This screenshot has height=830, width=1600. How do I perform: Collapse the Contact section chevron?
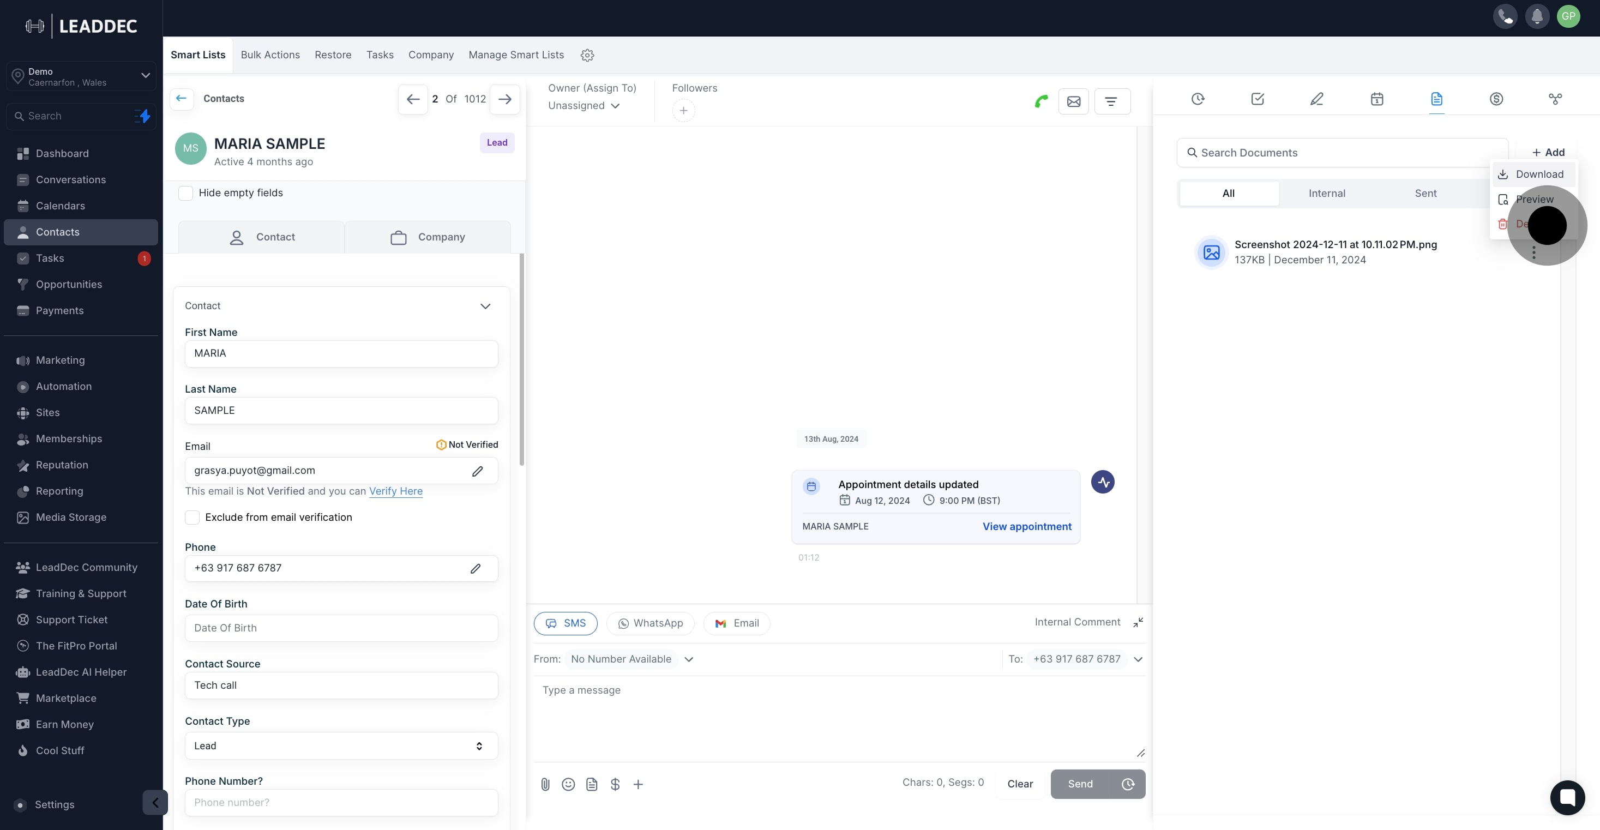(485, 306)
